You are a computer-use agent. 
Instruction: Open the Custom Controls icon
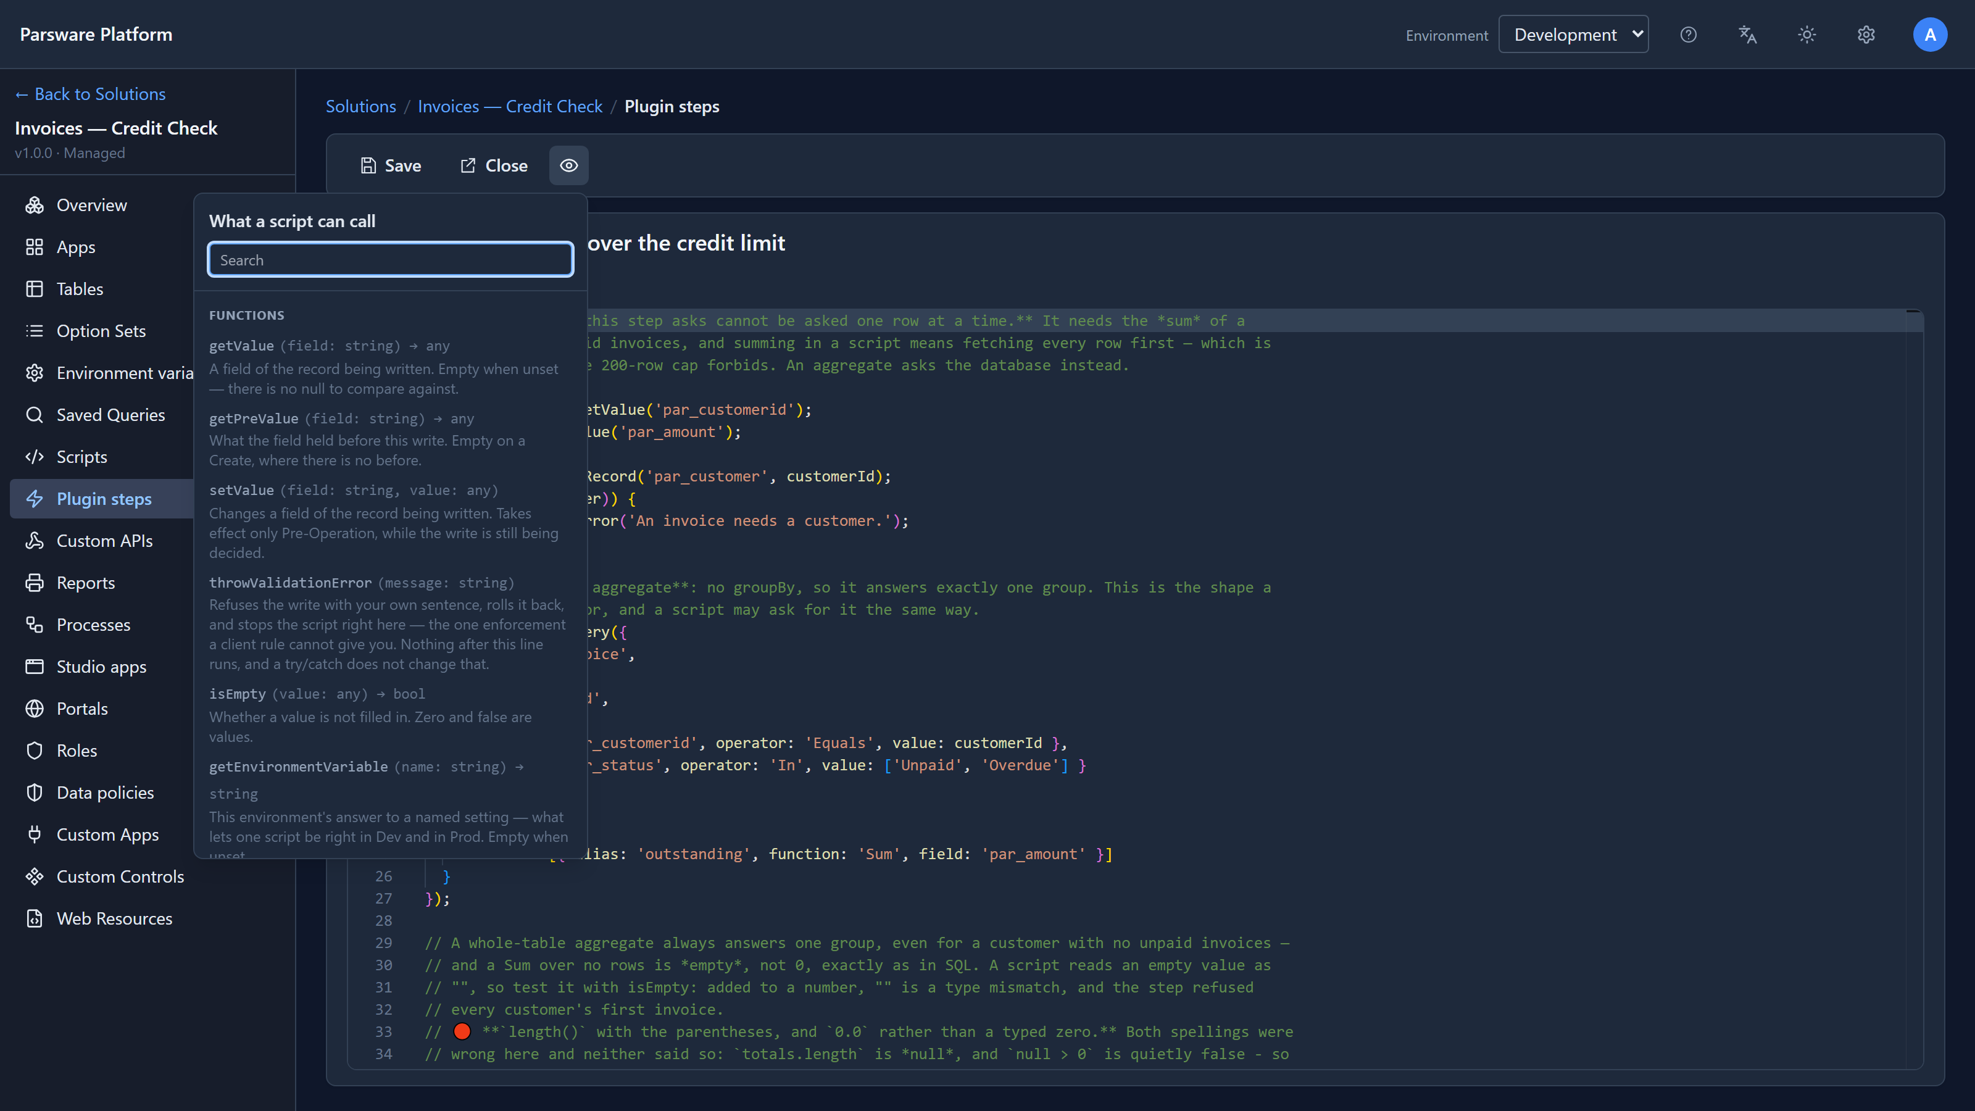pos(35,876)
